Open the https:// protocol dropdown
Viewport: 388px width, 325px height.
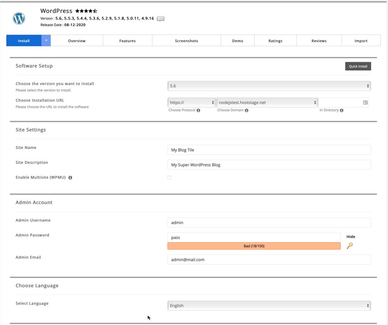[x=192, y=102]
